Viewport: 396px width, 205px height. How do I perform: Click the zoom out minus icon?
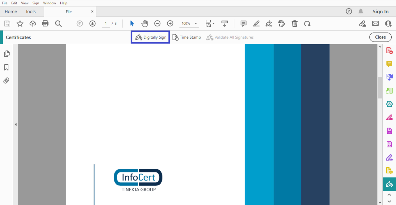tap(157, 24)
